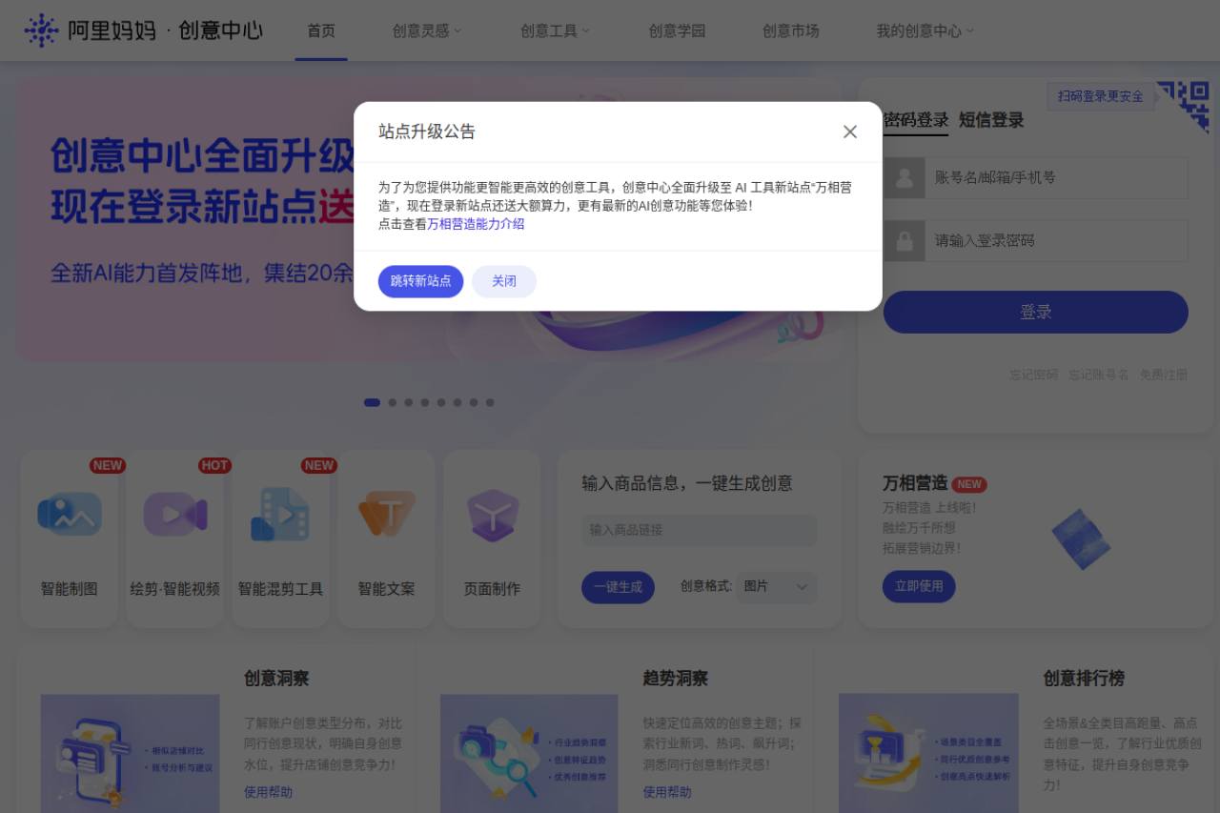Open the 创意市场 nav item
The height and width of the screenshot is (813, 1220).
790,30
